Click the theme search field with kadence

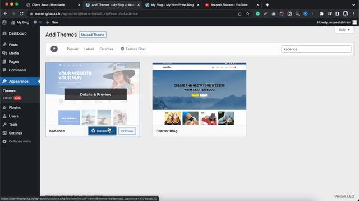click(x=316, y=49)
